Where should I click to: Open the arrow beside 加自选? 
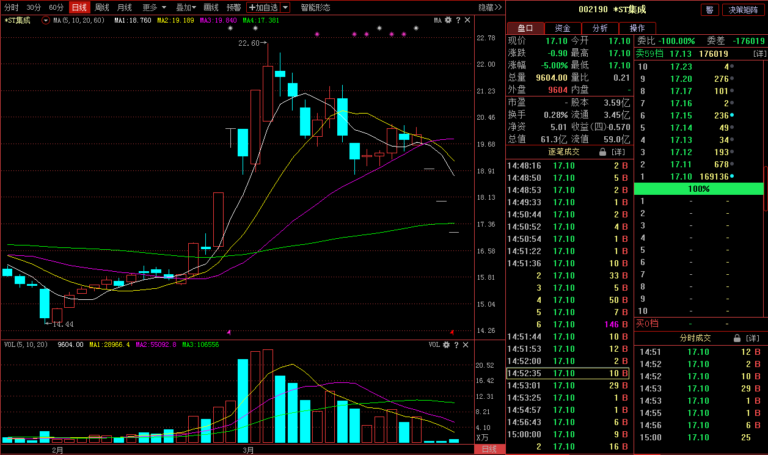285,7
